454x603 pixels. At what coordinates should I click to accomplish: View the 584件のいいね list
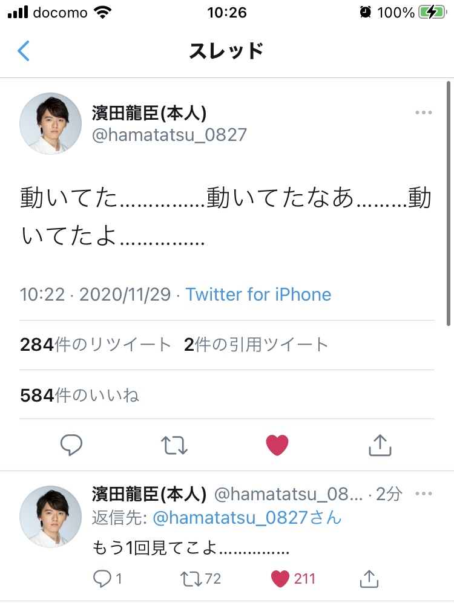[79, 396]
